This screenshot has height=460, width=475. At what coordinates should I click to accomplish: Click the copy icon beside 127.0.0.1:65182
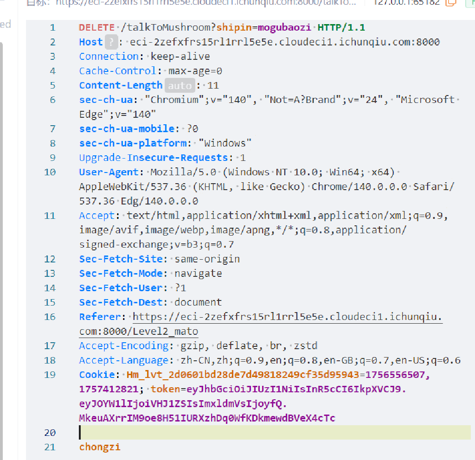[x=450, y=3]
